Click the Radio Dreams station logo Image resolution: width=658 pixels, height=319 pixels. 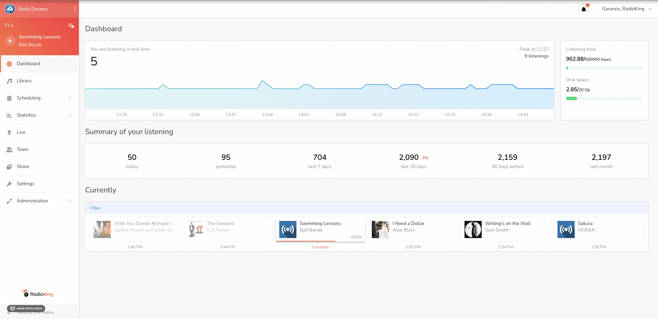pos(10,9)
